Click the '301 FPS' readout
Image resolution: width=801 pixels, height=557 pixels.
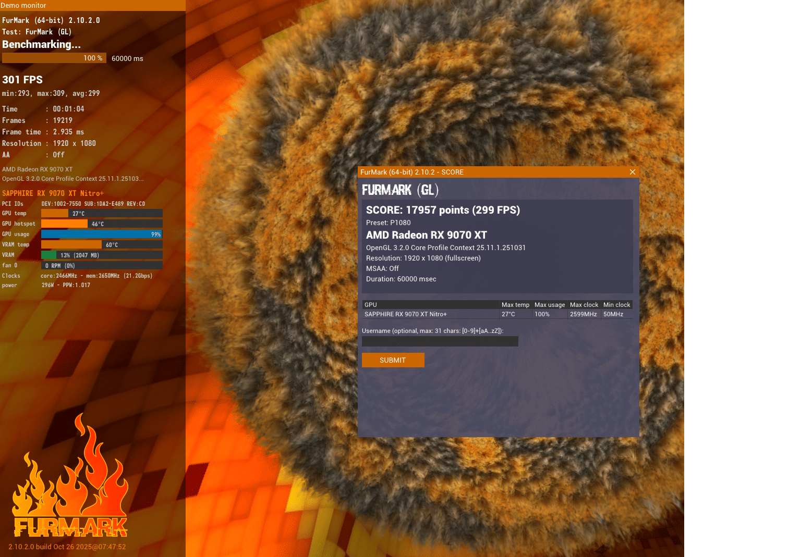[x=22, y=80]
